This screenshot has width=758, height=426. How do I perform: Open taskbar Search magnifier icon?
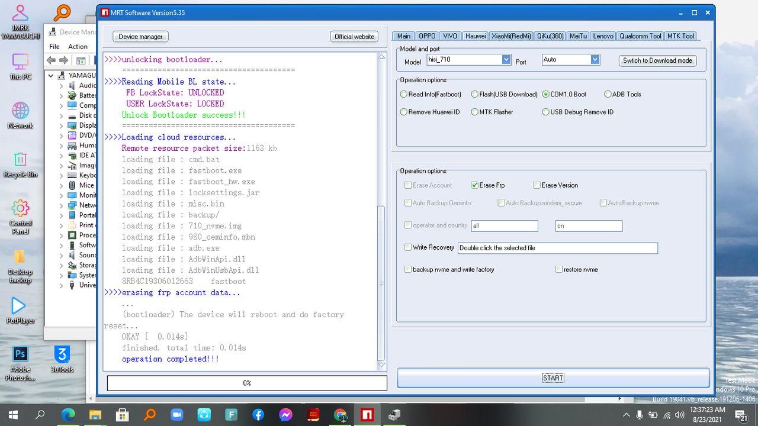coord(40,415)
